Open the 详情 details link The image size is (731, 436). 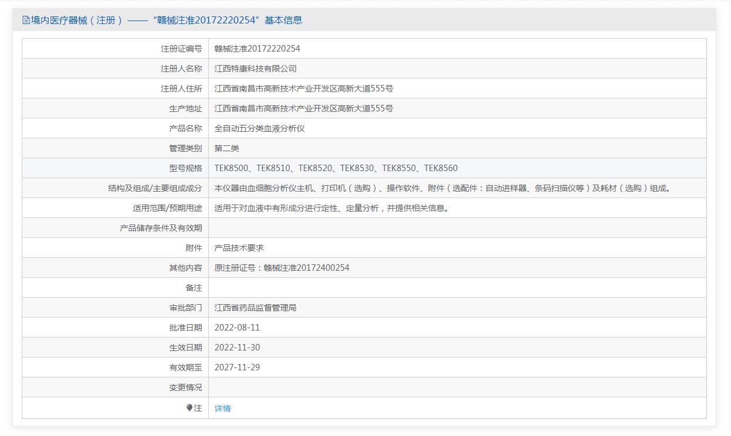point(223,408)
